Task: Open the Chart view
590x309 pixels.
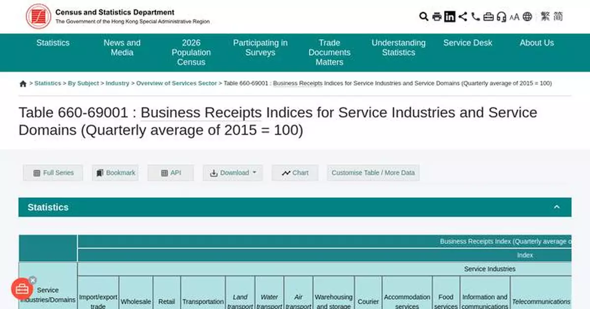Action: click(295, 172)
